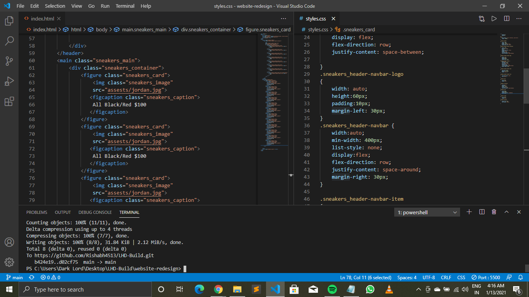Open the Source Control view

point(9,61)
